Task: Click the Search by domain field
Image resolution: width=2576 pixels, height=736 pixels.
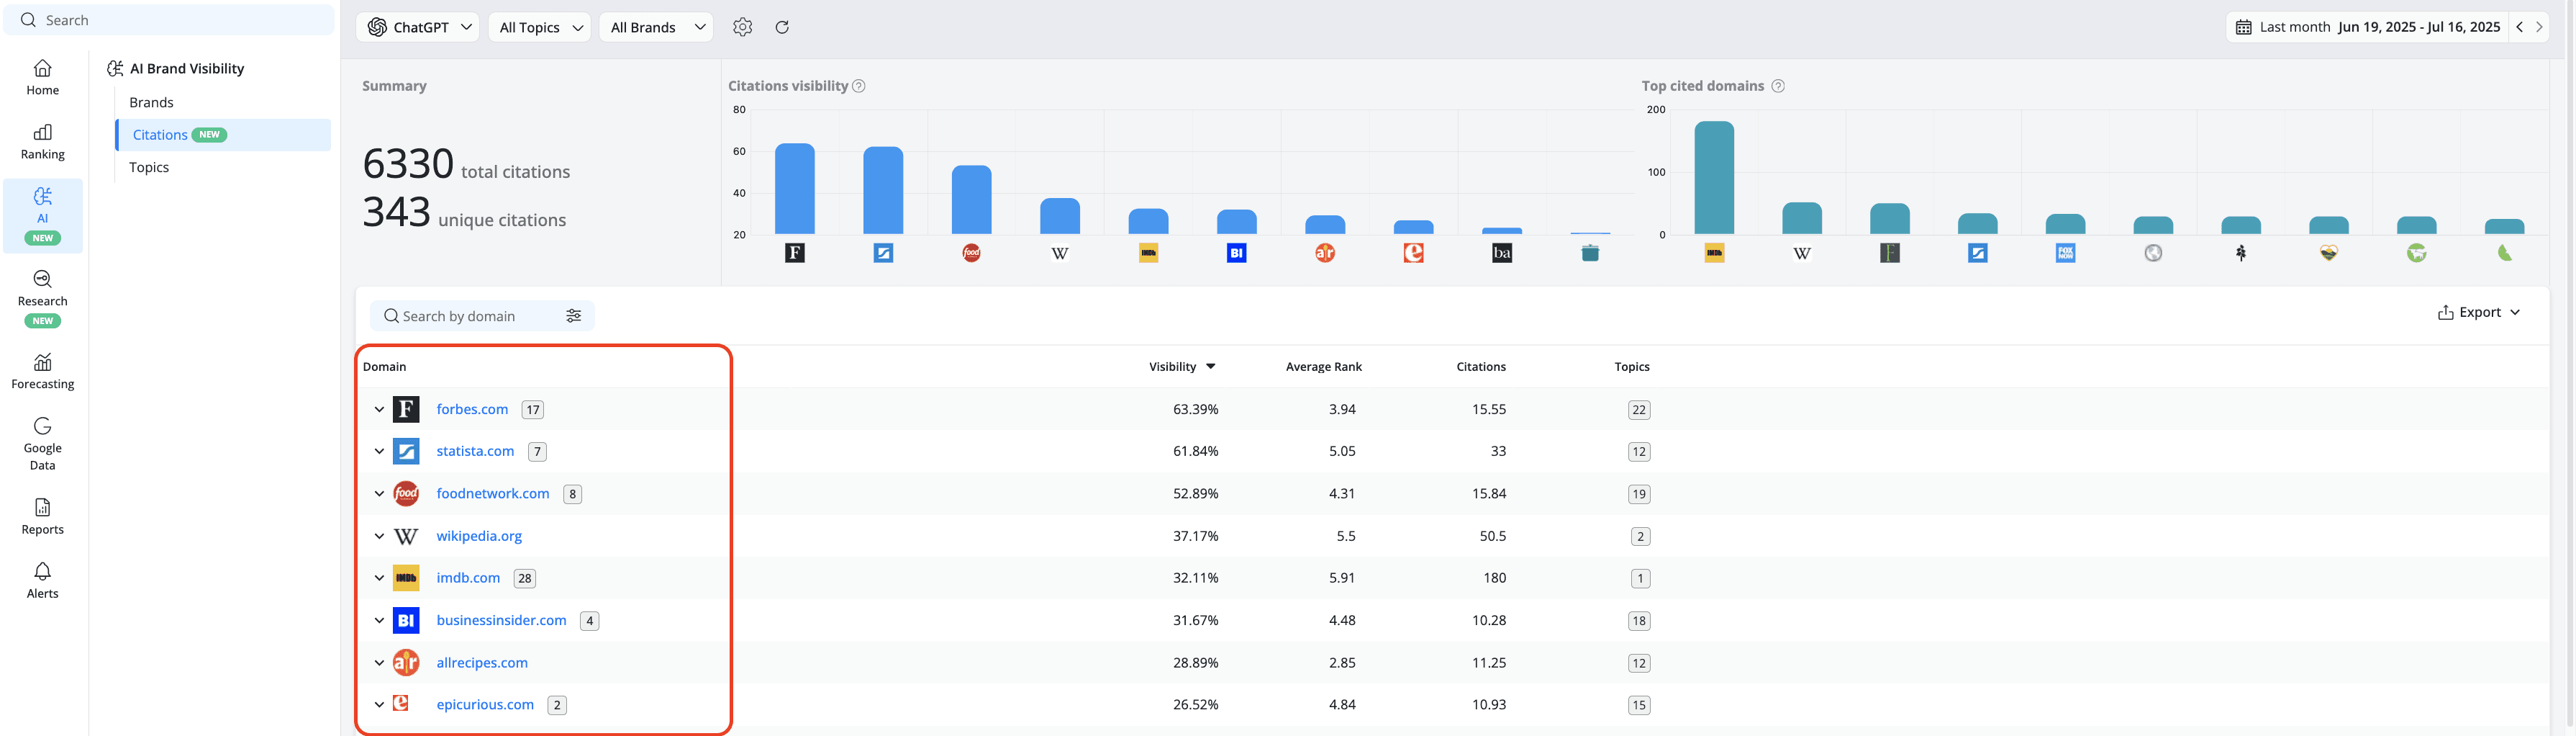Action: click(482, 316)
